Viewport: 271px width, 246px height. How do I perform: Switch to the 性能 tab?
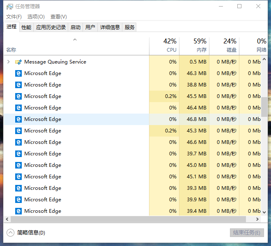coord(26,27)
